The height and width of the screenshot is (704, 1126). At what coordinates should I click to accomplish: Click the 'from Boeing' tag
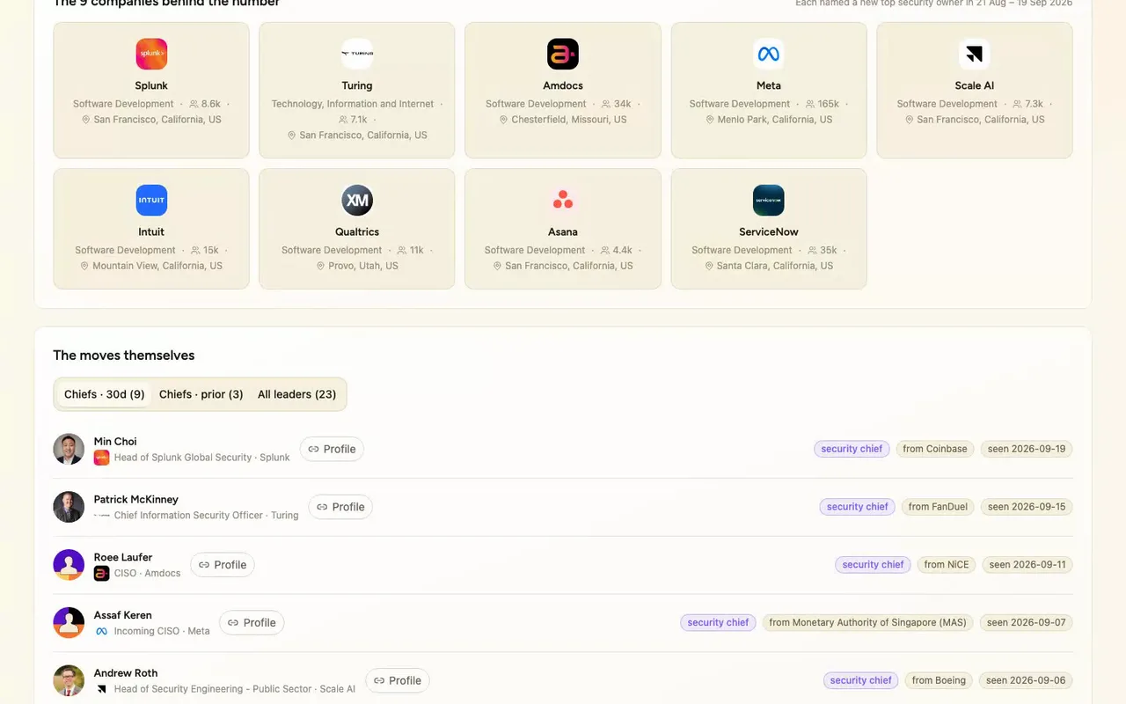click(x=939, y=681)
